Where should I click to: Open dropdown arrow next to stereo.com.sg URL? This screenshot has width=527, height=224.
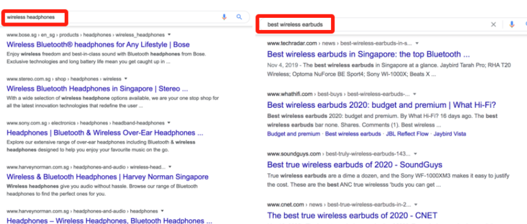pyautogui.click(x=126, y=79)
